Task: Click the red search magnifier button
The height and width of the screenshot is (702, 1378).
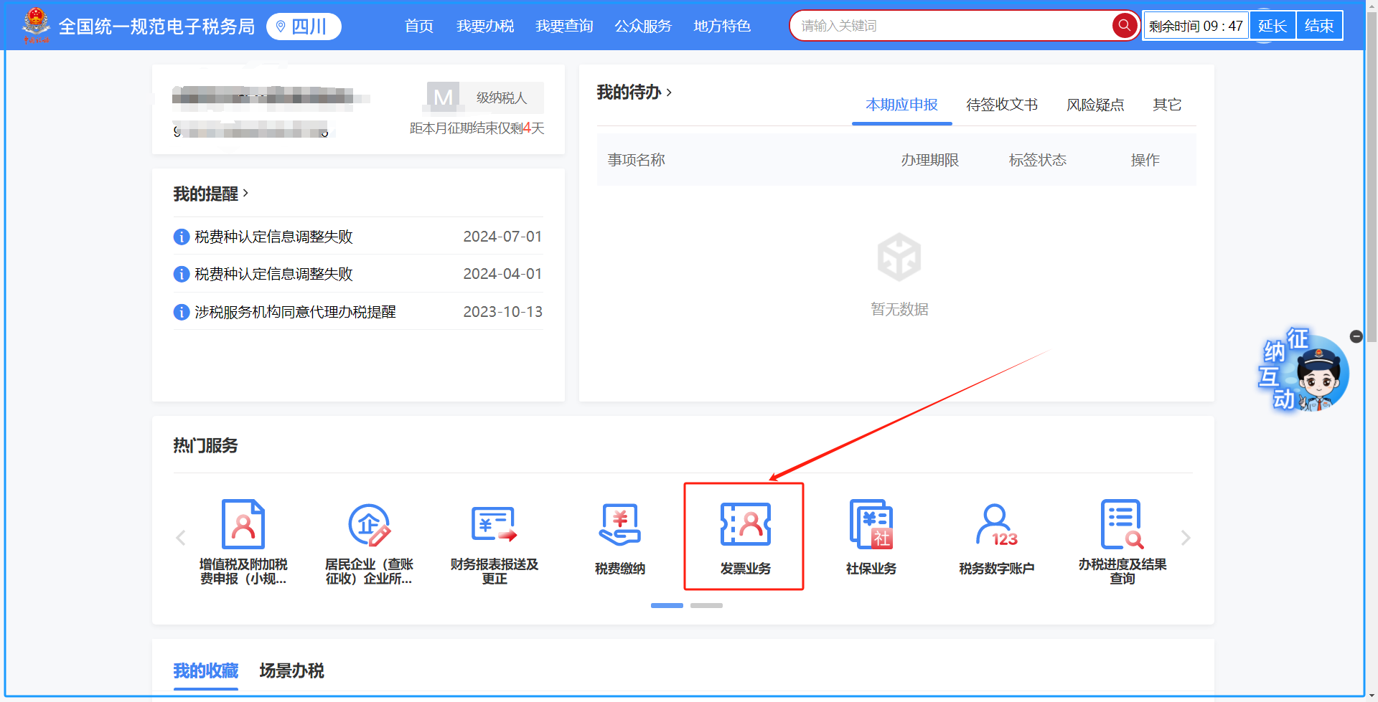Action: click(1124, 26)
